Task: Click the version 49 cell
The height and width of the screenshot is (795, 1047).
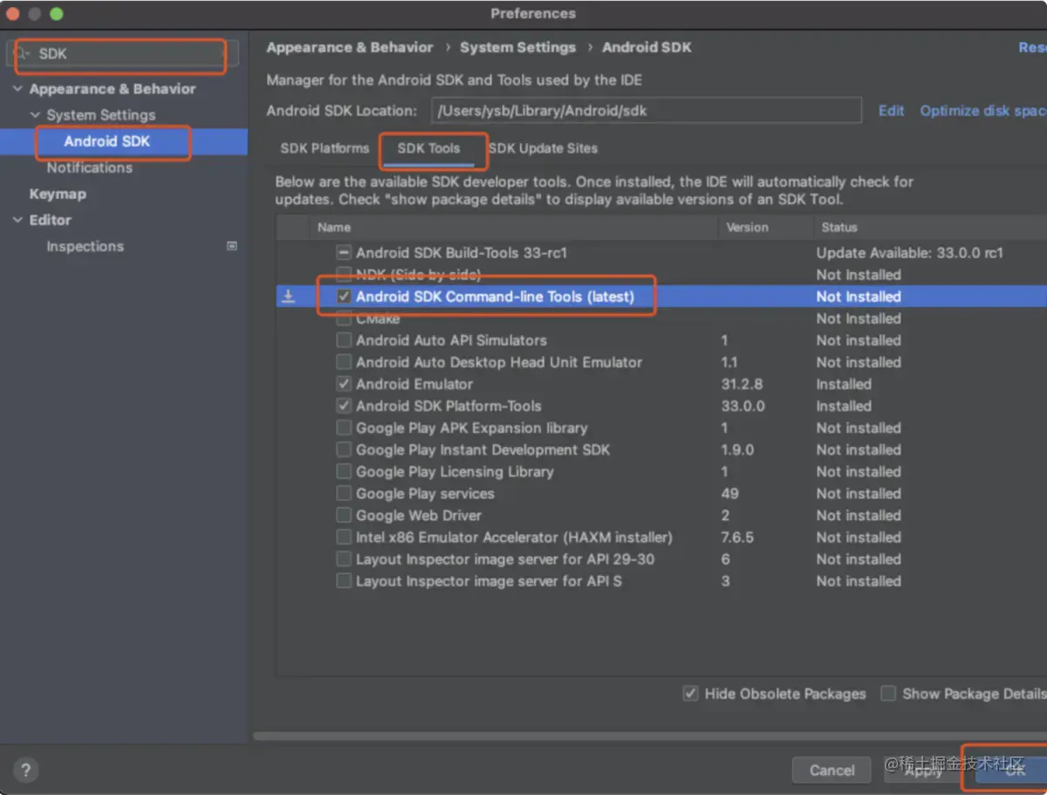Action: tap(730, 493)
